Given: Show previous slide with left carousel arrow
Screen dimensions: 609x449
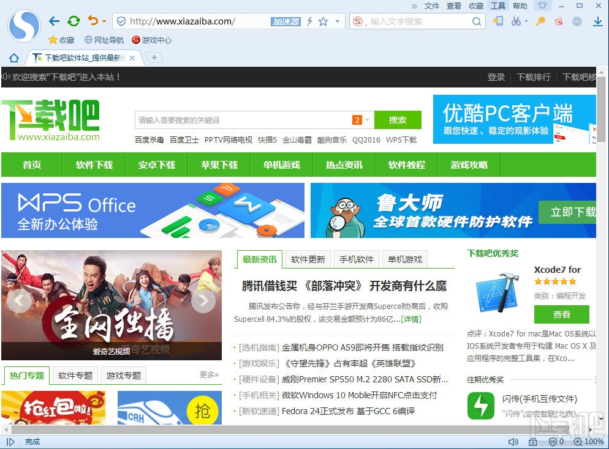Looking at the screenshot, I should [x=19, y=300].
